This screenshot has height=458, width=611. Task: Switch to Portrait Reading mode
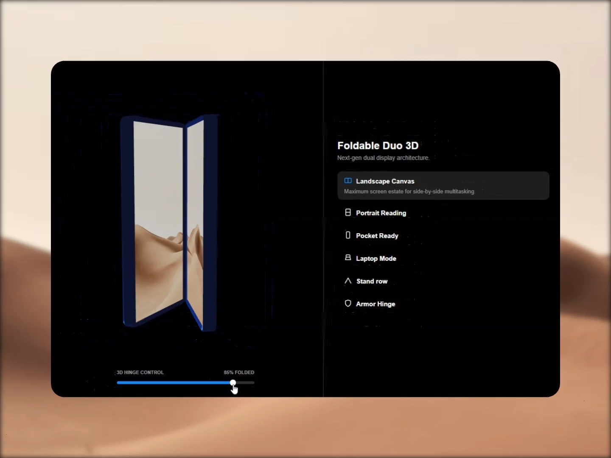coord(381,213)
